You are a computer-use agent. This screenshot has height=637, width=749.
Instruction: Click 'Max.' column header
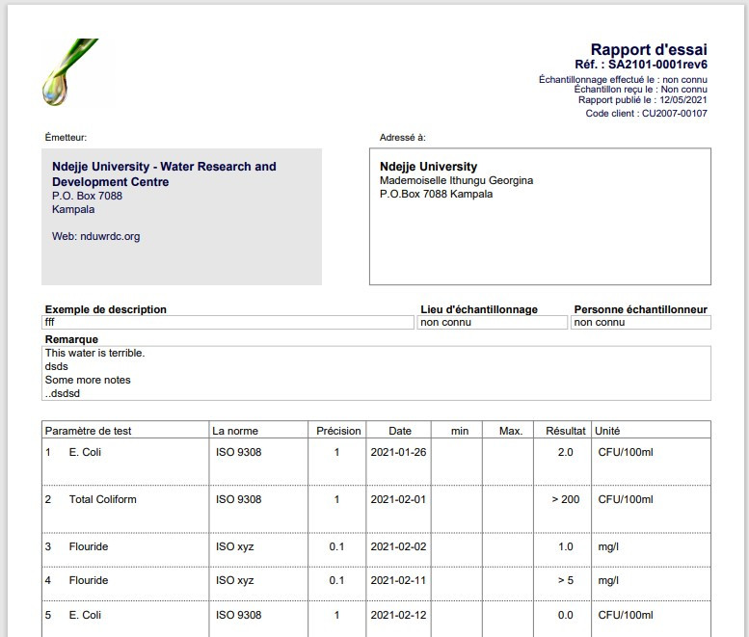tap(511, 431)
